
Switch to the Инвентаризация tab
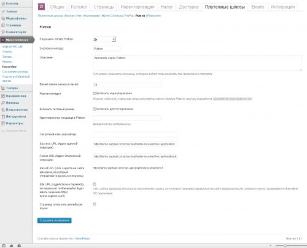pyautogui.click(x=138, y=7)
